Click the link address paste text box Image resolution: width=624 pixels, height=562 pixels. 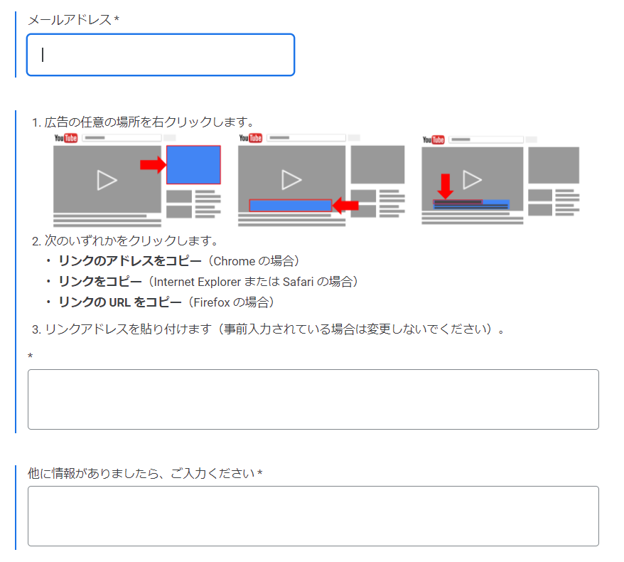tap(313, 399)
